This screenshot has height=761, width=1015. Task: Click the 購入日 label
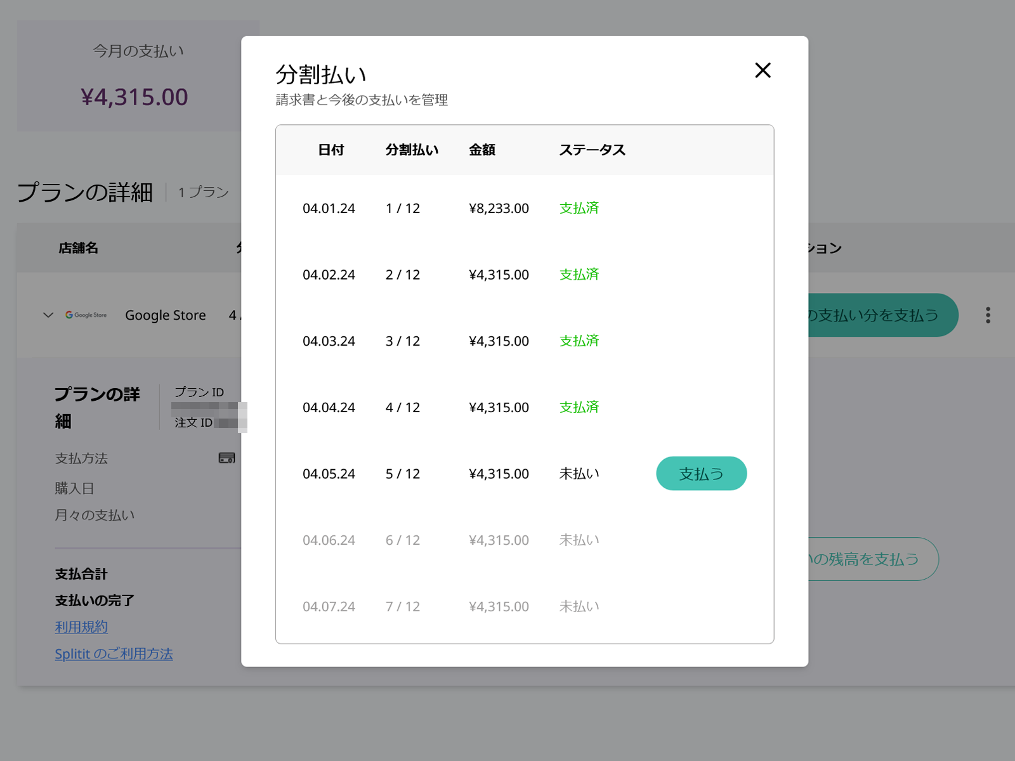pos(75,488)
